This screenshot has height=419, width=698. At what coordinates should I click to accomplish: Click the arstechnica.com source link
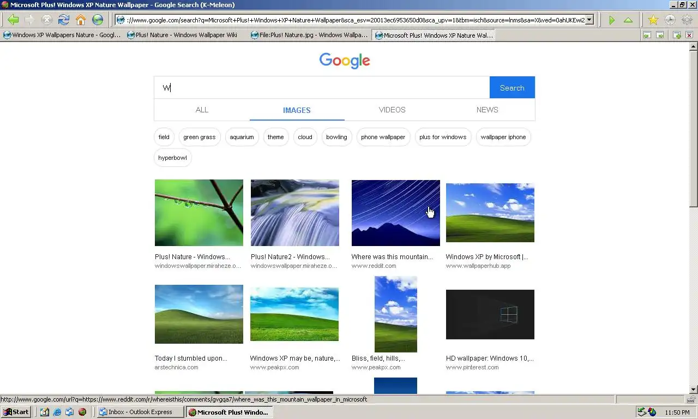pyautogui.click(x=177, y=367)
